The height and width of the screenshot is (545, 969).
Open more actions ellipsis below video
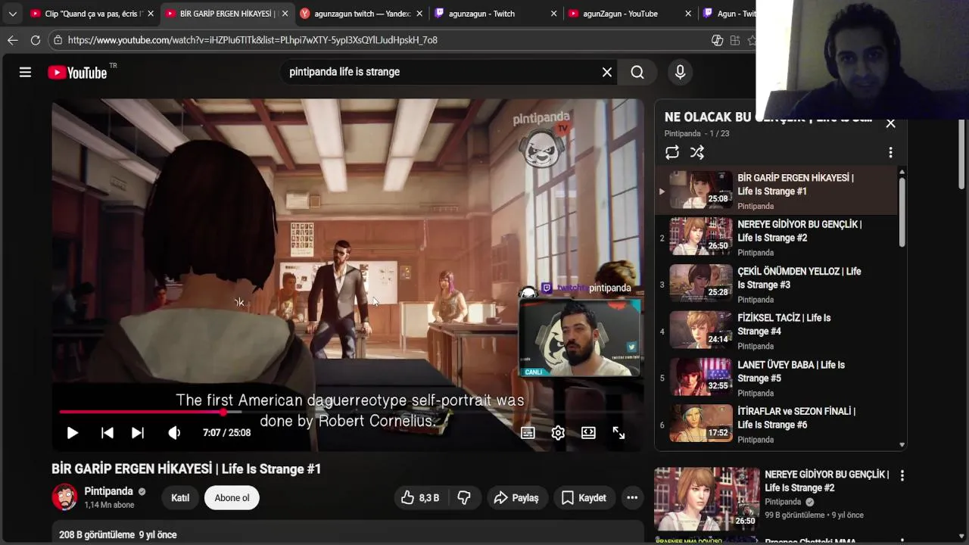(x=632, y=497)
